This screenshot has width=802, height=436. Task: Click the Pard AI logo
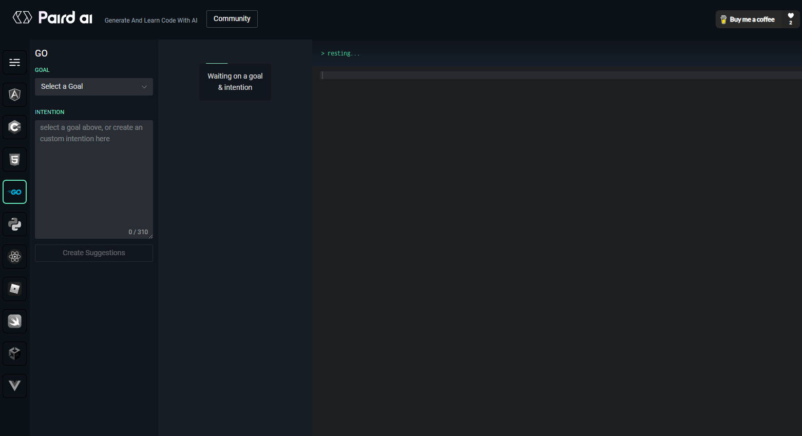52,18
